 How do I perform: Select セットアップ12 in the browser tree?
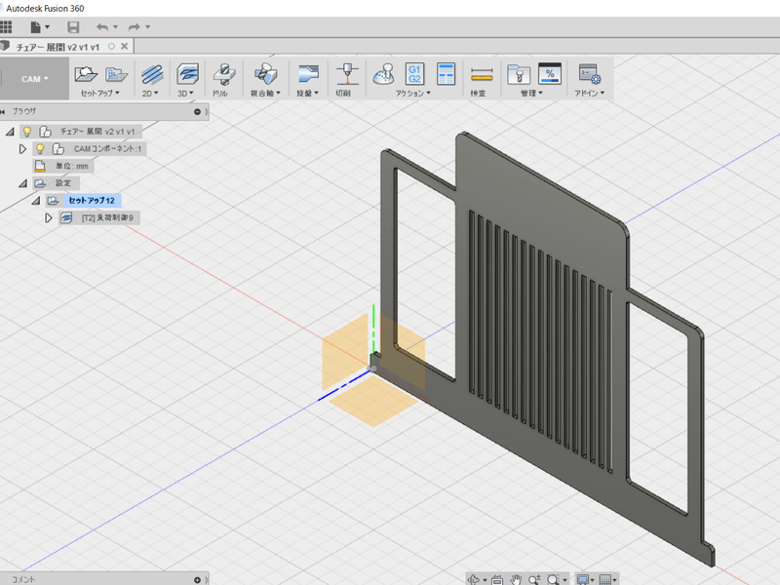(91, 200)
